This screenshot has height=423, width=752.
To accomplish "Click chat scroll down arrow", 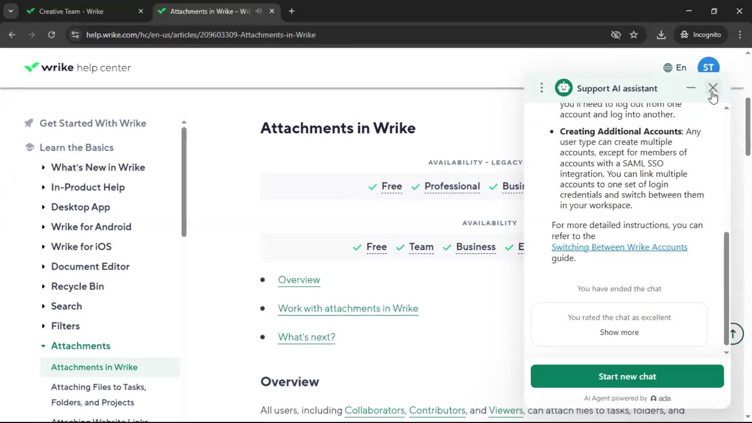I will (727, 353).
